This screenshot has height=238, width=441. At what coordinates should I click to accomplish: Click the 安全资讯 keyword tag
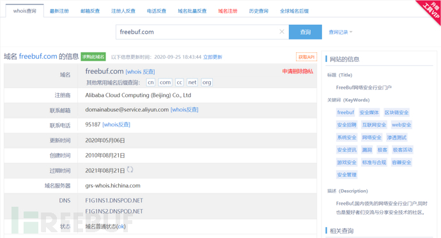click(x=346, y=150)
